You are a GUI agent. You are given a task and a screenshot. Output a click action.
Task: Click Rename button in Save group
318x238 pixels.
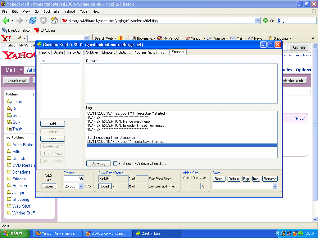click(x=270, y=179)
